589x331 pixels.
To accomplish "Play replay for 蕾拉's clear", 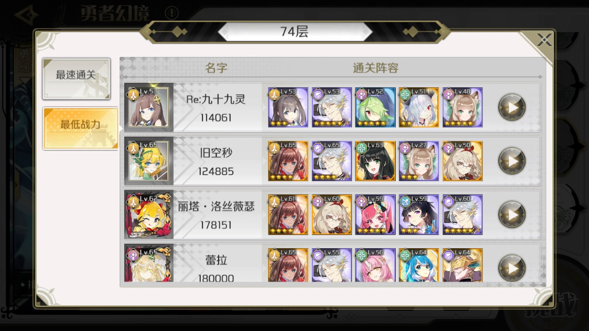I will coord(511,268).
